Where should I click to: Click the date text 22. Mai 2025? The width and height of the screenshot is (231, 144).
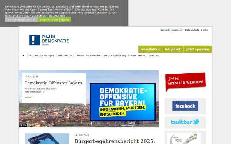82,135
